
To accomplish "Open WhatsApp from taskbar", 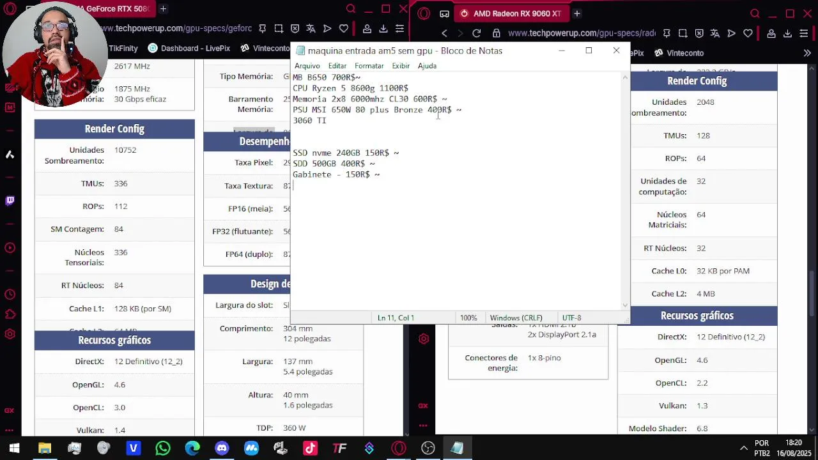I will 162,448.
